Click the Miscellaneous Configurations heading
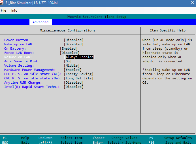This screenshot has height=144, width=196. [68, 30]
